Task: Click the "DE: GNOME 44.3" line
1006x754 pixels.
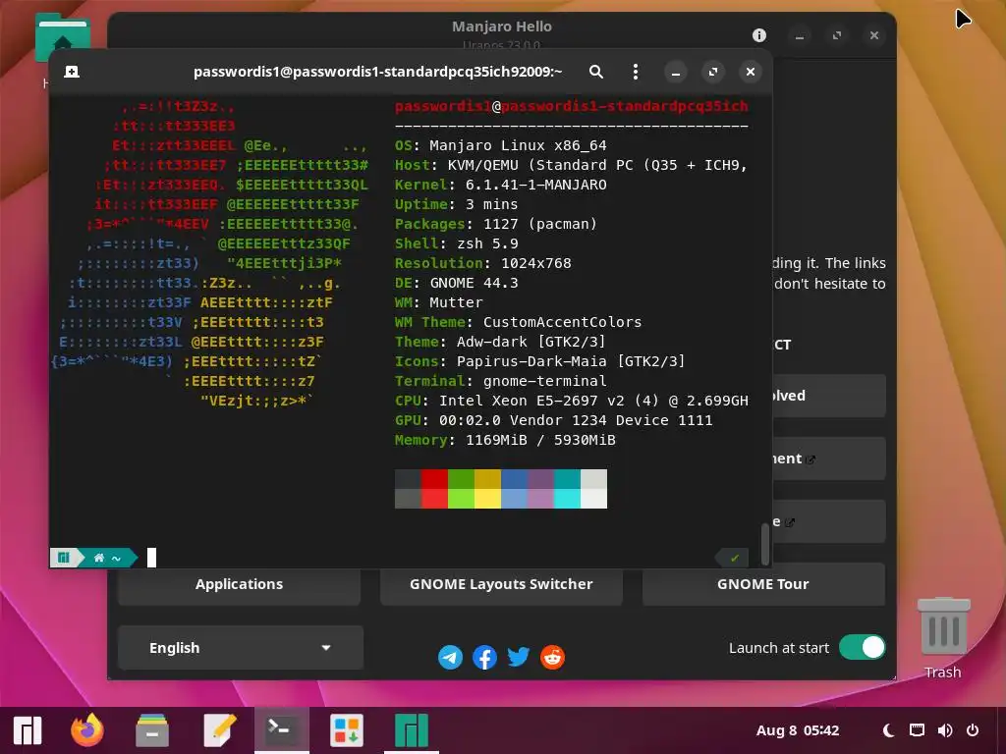Action: click(456, 283)
